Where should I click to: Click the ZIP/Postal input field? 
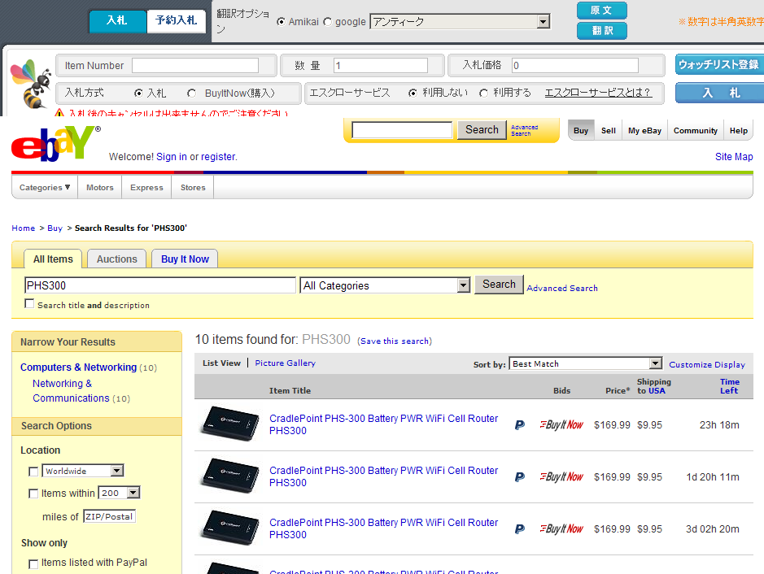coord(109,516)
